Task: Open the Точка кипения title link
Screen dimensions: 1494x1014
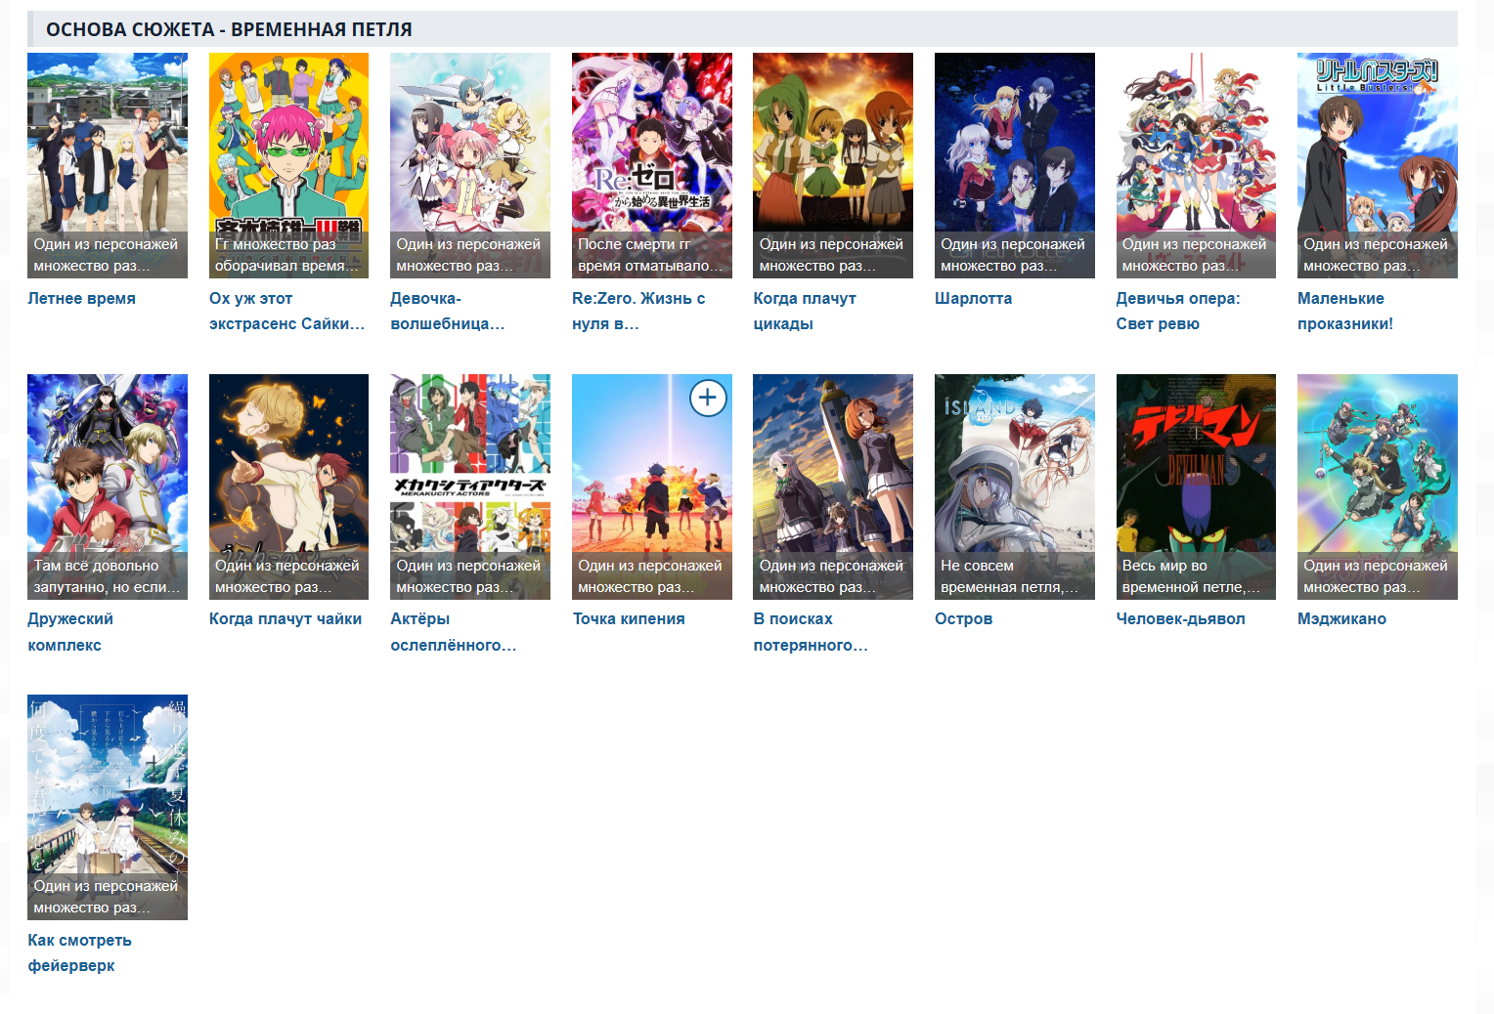Action: tap(629, 618)
